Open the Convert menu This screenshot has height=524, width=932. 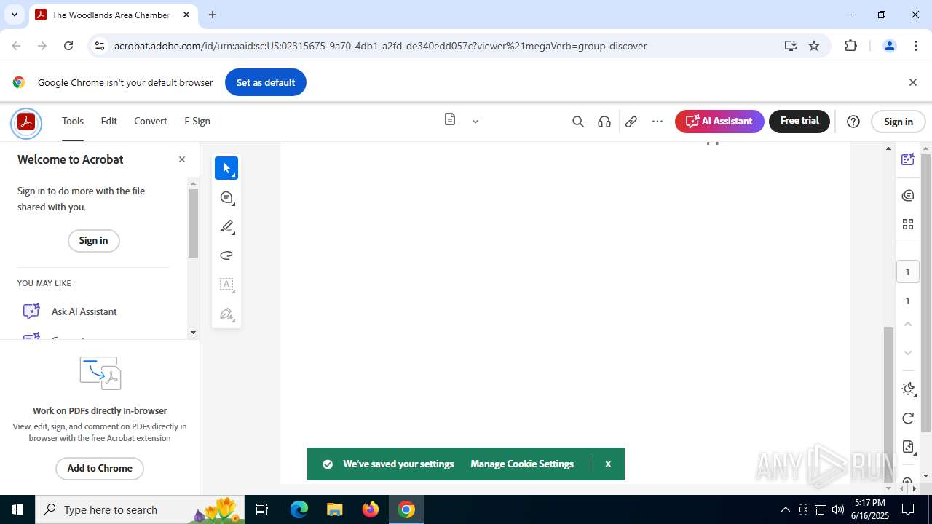(x=151, y=121)
